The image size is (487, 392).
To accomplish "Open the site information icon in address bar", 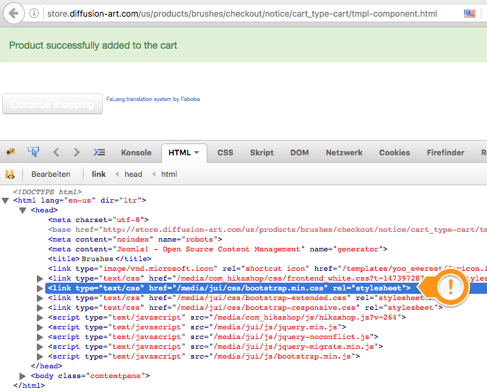I will point(34,13).
